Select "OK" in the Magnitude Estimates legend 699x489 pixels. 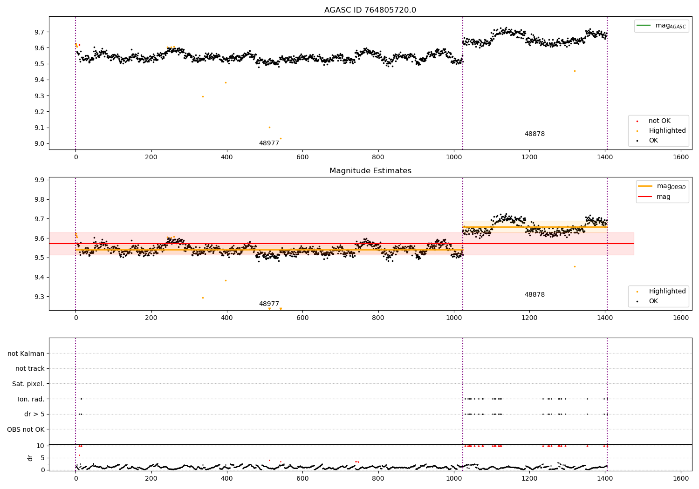653,301
